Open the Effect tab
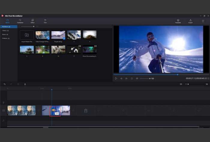This screenshot has height=142, width=210. [32, 21]
